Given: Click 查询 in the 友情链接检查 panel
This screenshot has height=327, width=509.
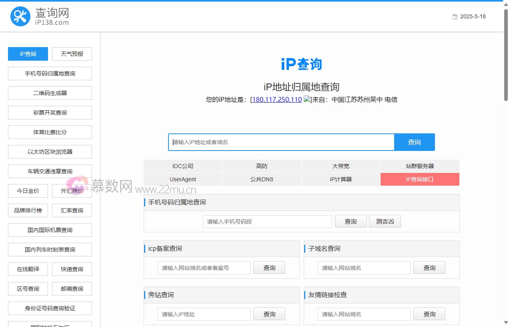Looking at the screenshot, I should click(429, 314).
